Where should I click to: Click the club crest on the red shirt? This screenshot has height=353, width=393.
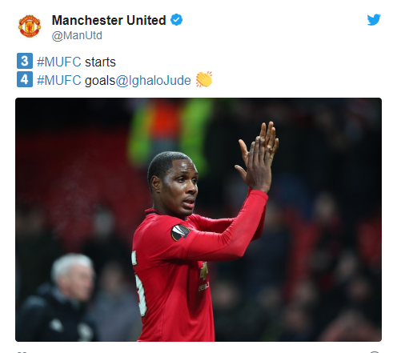205,271
